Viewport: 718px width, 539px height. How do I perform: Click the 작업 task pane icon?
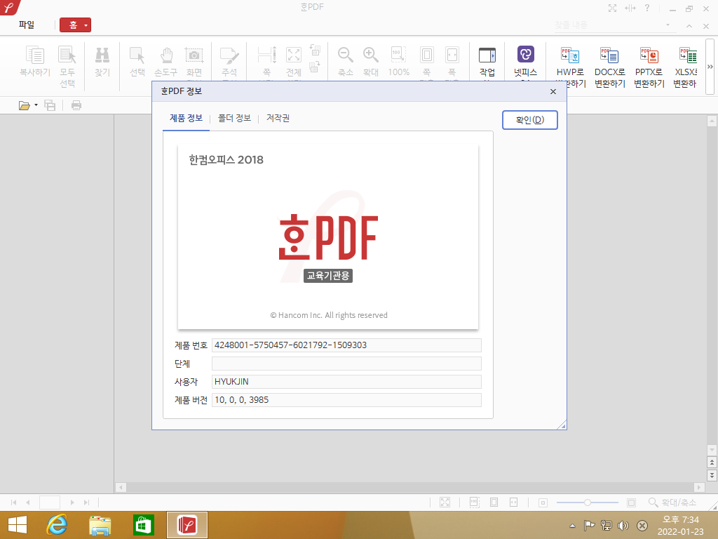coord(487,55)
